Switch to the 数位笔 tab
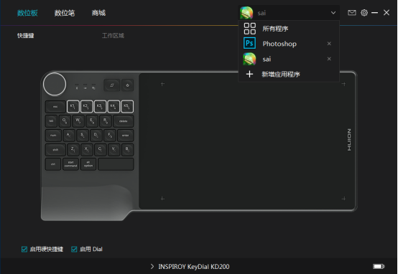Screen dimensions: 398x274 point(65,13)
